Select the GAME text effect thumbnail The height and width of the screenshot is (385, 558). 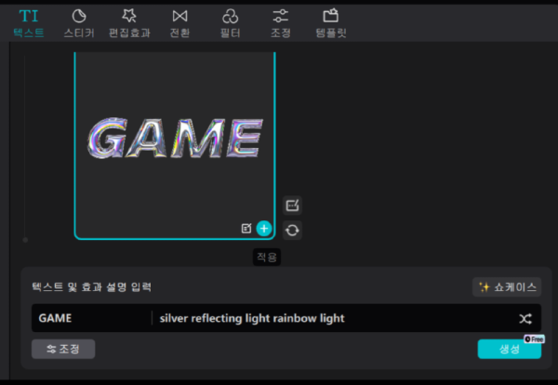click(174, 139)
